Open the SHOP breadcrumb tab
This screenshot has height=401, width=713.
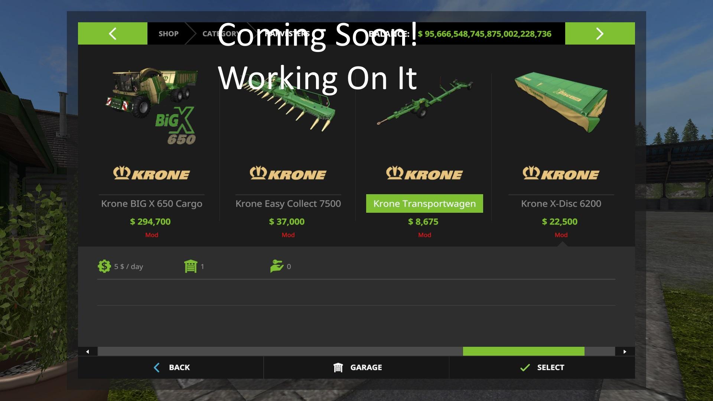pos(169,34)
